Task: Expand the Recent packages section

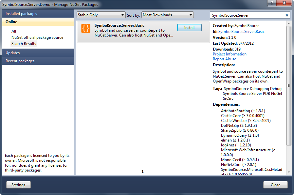Action: [38, 61]
